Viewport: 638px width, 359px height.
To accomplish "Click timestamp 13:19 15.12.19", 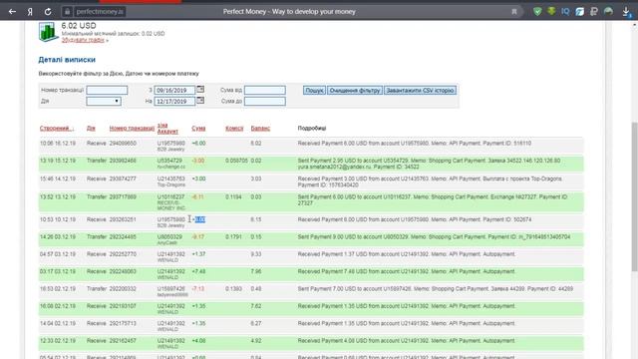I will (58, 161).
